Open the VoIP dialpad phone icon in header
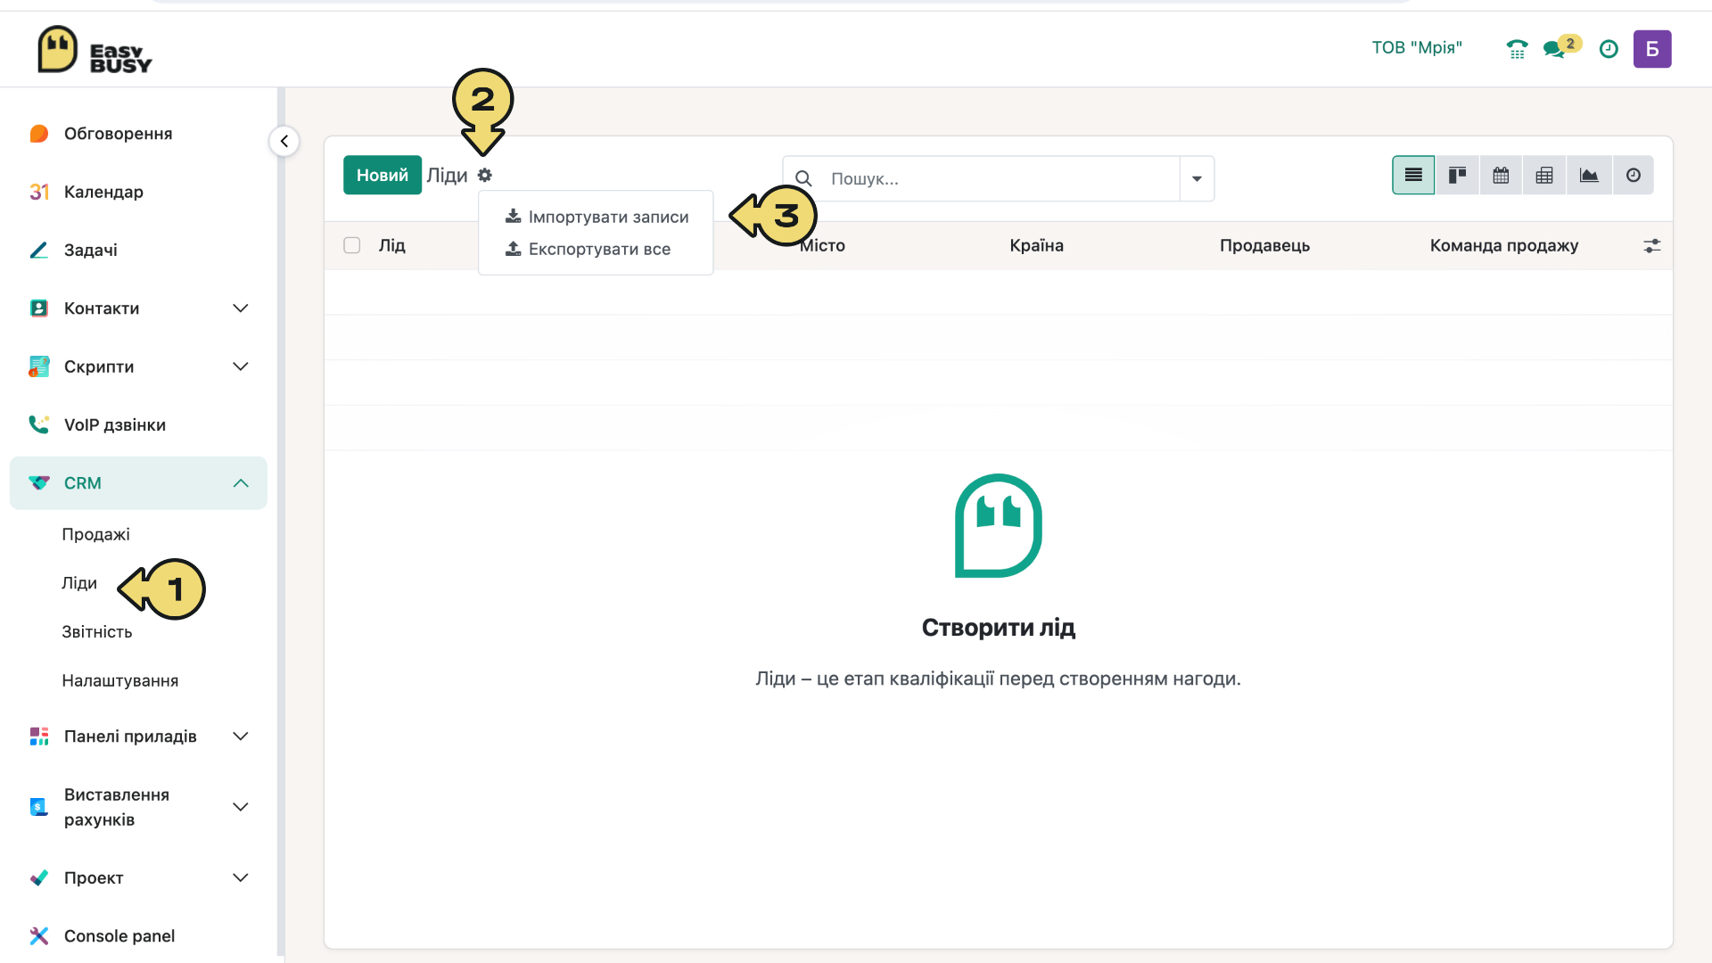The height and width of the screenshot is (963, 1712). coord(1517,49)
